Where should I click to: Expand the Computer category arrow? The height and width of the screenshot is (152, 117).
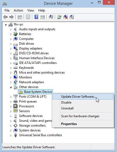(11, 39)
